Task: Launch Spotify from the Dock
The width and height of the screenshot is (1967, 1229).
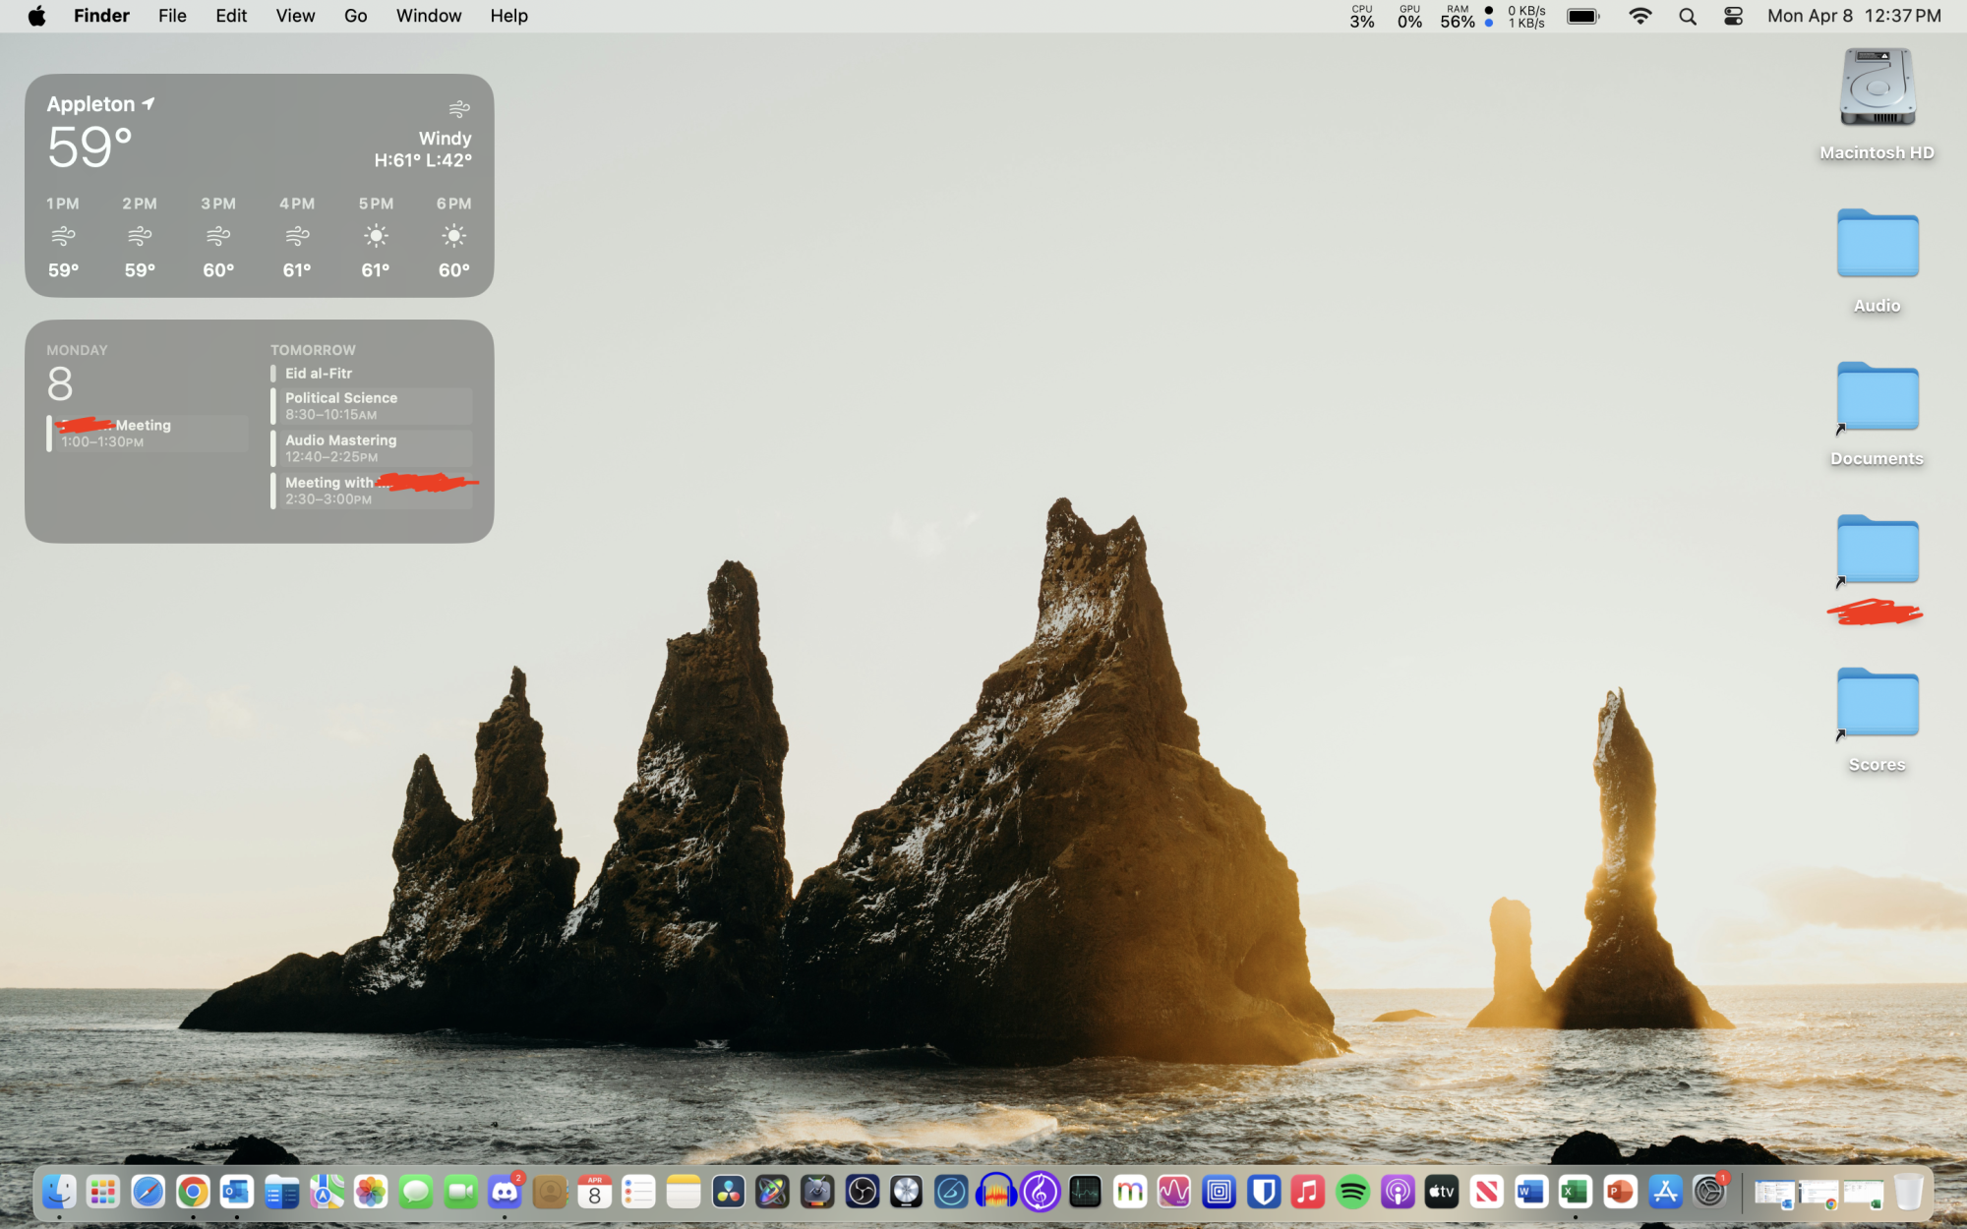Action: [1353, 1193]
